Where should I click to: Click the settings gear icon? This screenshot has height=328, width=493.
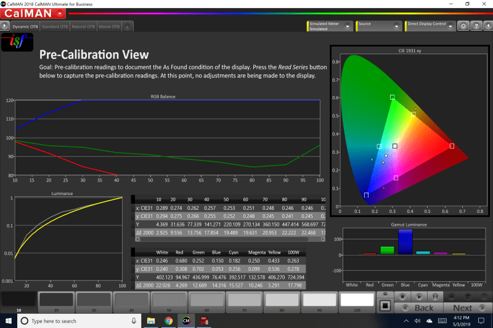coord(463,26)
